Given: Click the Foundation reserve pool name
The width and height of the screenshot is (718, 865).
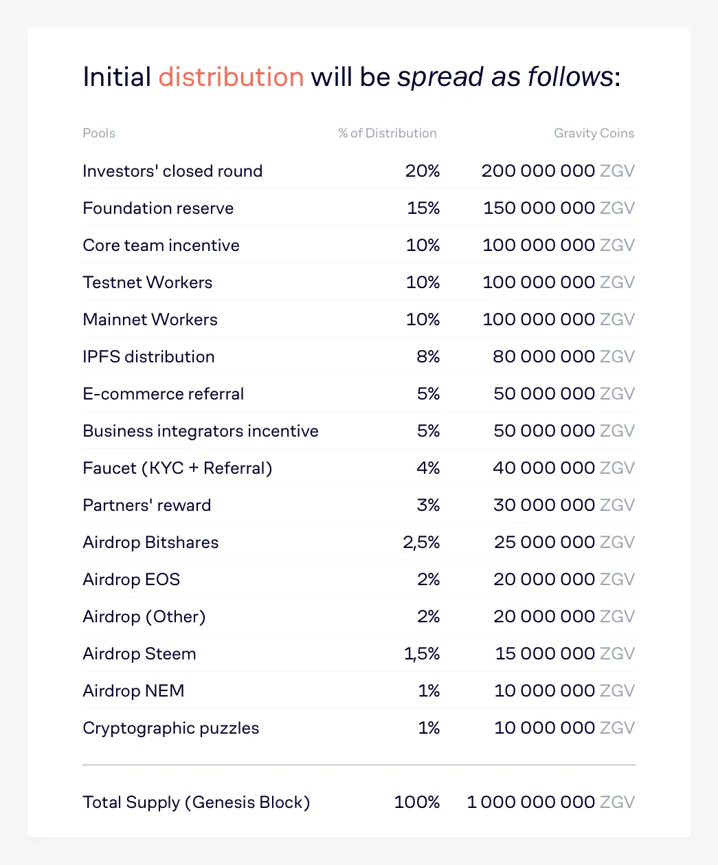Looking at the screenshot, I should [x=158, y=208].
